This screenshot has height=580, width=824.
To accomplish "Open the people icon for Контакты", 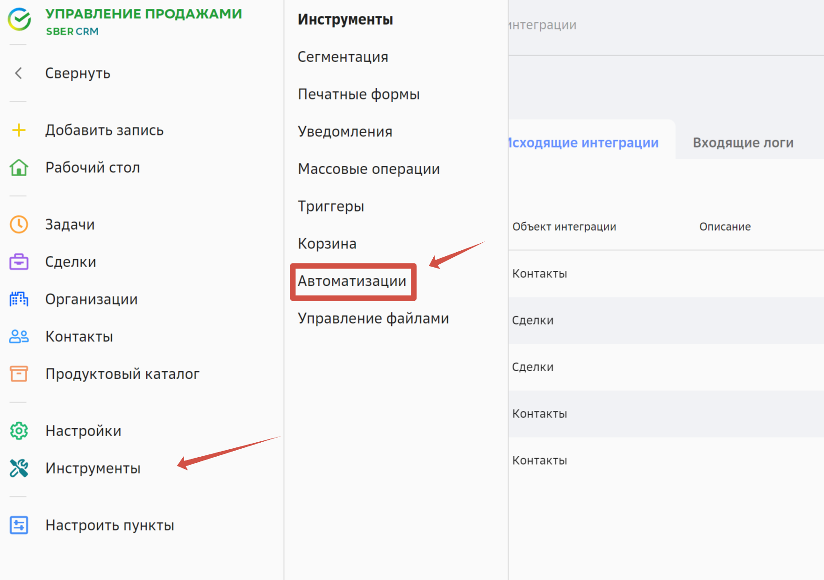I will [19, 336].
